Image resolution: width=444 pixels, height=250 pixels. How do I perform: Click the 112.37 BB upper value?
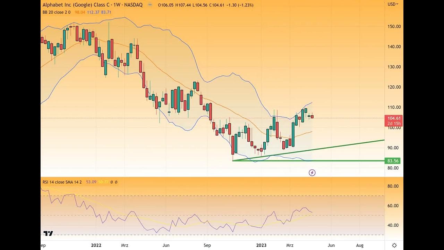click(93, 12)
